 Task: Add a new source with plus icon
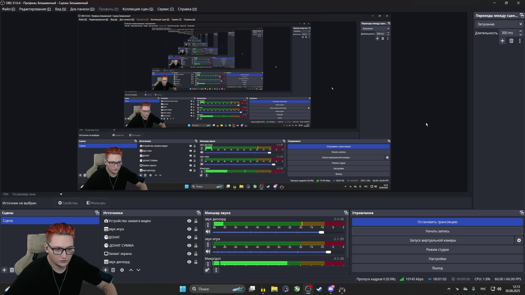click(106, 270)
